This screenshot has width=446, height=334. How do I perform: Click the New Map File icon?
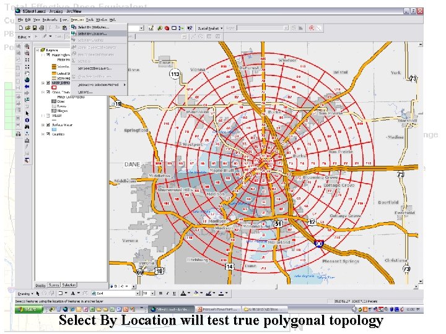(21, 28)
